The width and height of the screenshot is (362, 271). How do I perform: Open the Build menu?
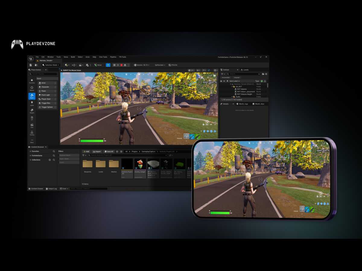(x=73, y=57)
